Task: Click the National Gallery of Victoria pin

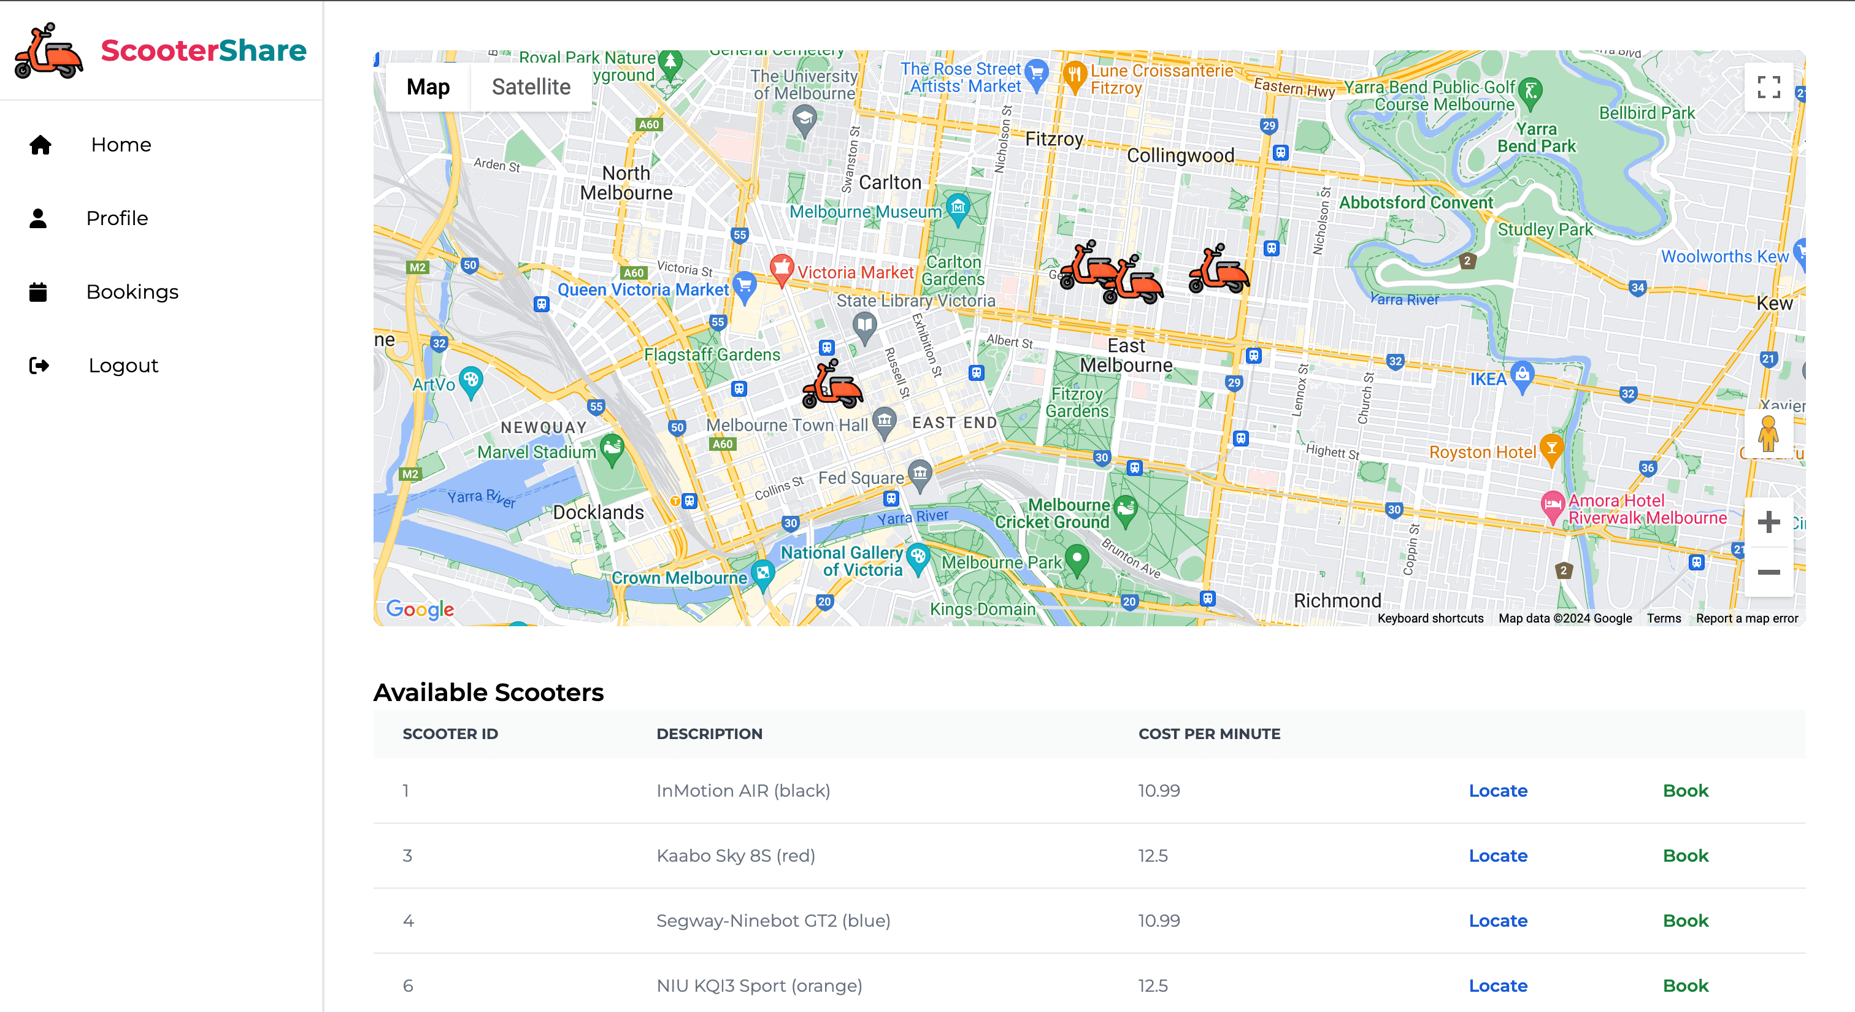Action: point(918,559)
